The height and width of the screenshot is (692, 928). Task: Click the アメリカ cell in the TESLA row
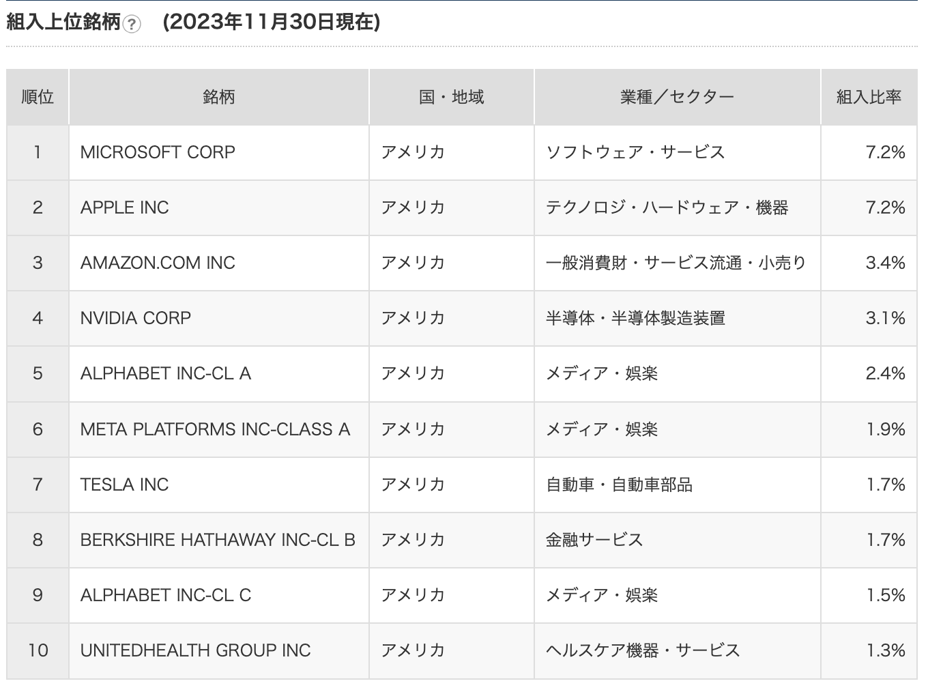[x=452, y=485]
